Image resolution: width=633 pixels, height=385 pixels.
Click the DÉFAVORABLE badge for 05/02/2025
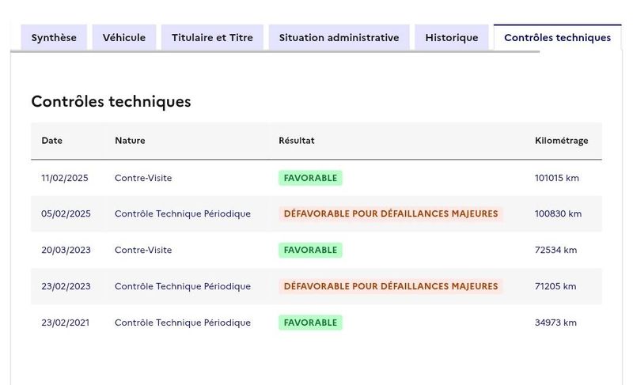(391, 213)
